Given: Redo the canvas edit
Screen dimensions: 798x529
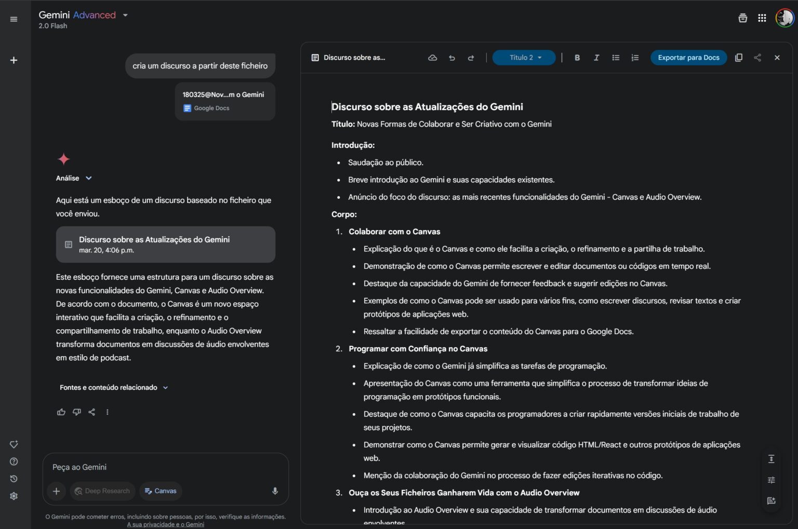Looking at the screenshot, I should point(471,58).
